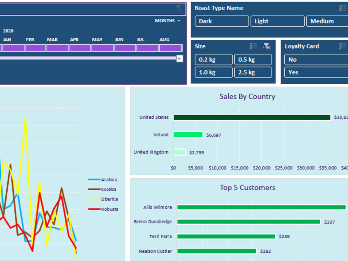The image size is (348, 261).
Task: Click the $2,799 data label
Action: tap(197, 152)
